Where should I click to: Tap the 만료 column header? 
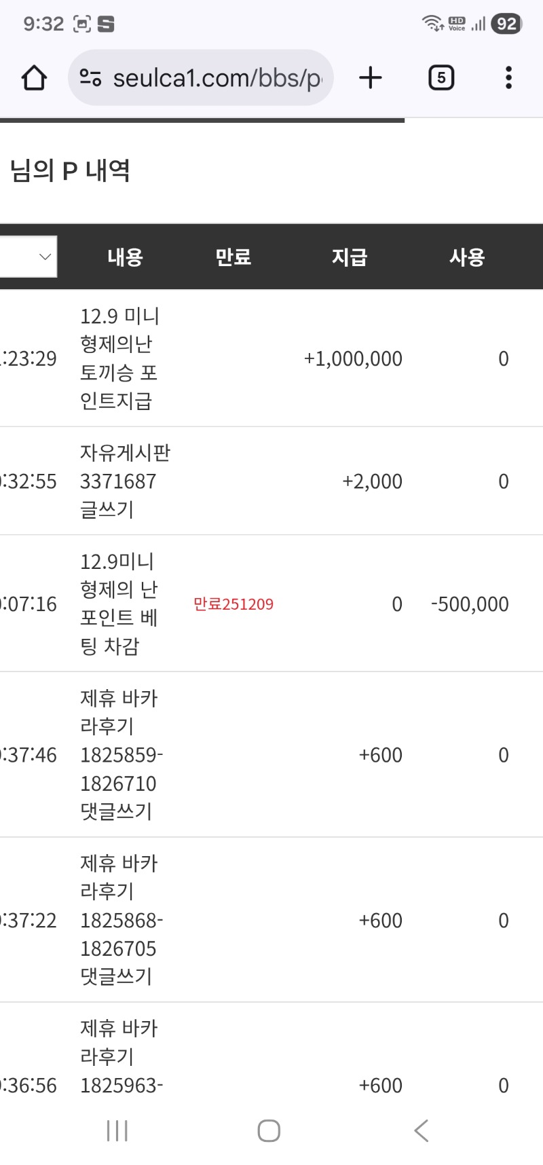point(233,256)
